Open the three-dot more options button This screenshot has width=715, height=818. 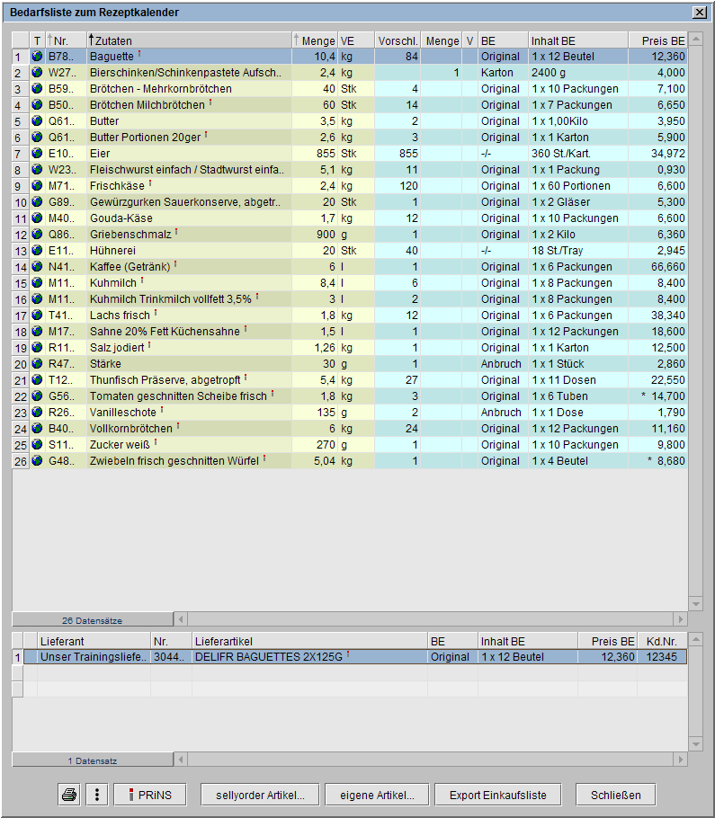click(x=96, y=795)
